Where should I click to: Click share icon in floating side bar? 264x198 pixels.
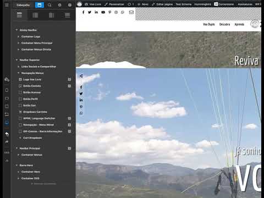point(81,76)
